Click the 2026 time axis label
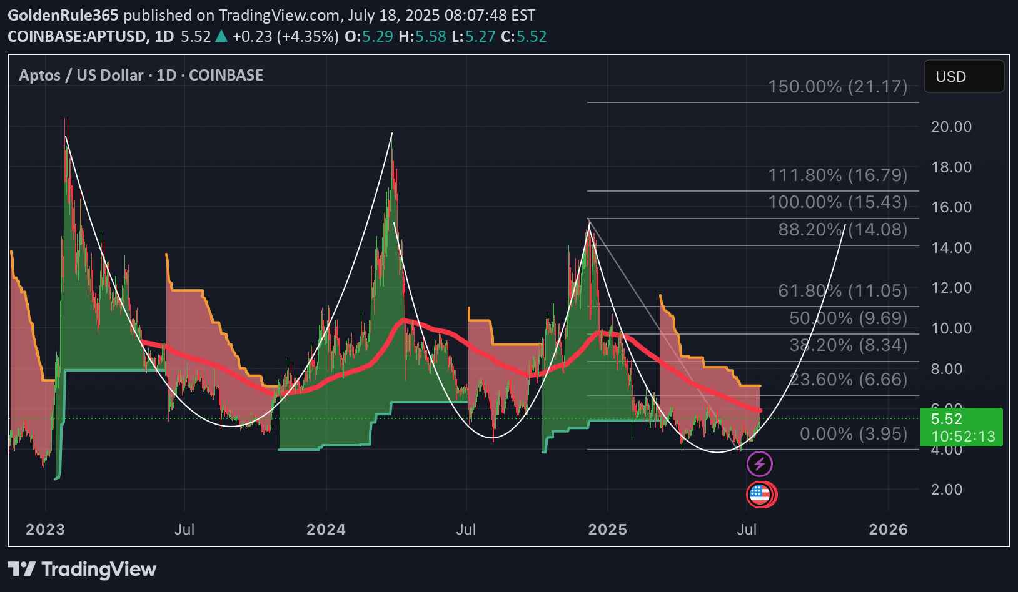 pyautogui.click(x=889, y=530)
